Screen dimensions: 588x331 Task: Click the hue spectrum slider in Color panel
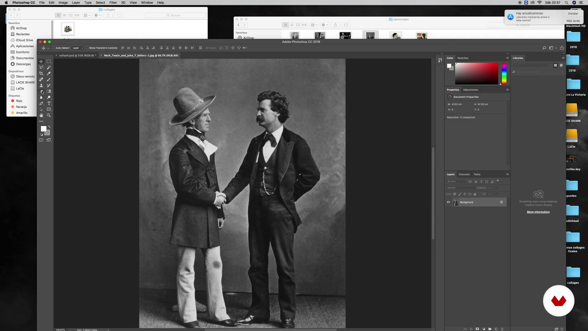(504, 74)
